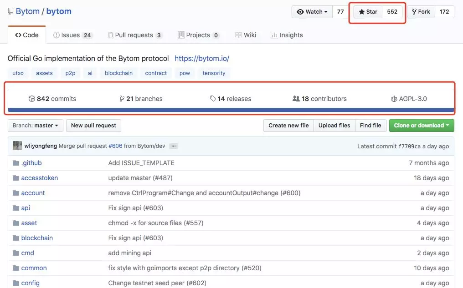Open the Insights tab

point(287,35)
